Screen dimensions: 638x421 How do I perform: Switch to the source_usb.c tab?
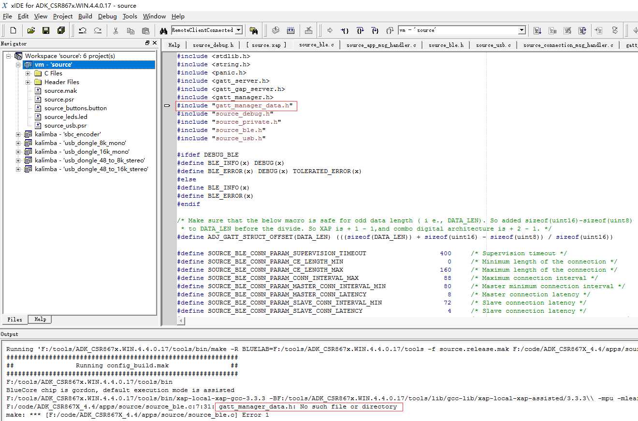click(493, 45)
